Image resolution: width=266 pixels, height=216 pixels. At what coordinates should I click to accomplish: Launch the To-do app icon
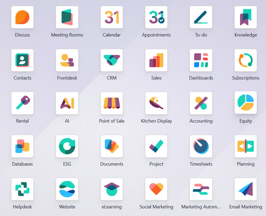click(x=201, y=17)
